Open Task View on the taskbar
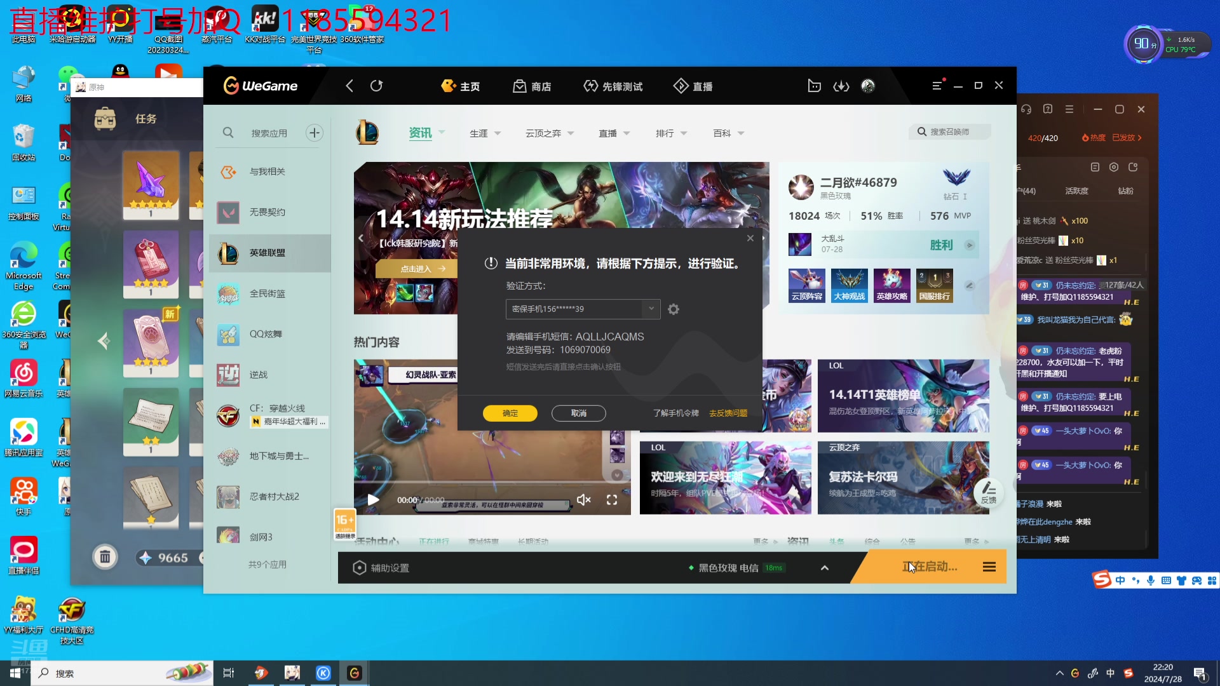This screenshot has width=1220, height=686. click(229, 673)
